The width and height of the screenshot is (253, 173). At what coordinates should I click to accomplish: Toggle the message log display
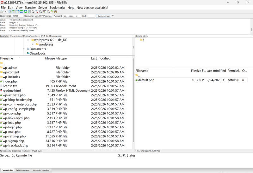10,12
